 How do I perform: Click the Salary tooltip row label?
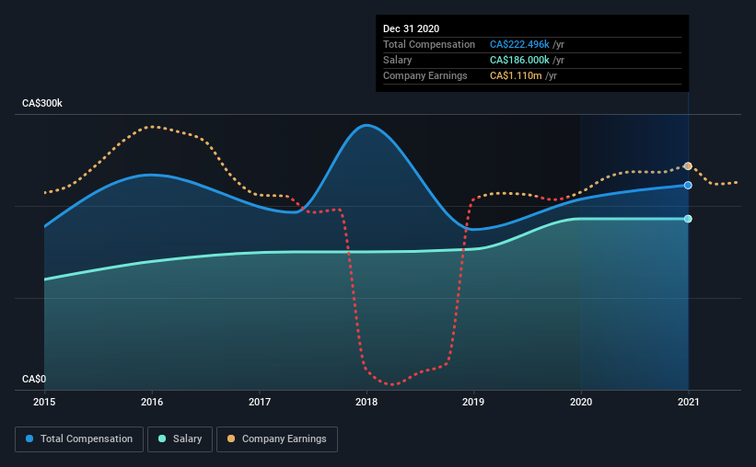[397, 60]
